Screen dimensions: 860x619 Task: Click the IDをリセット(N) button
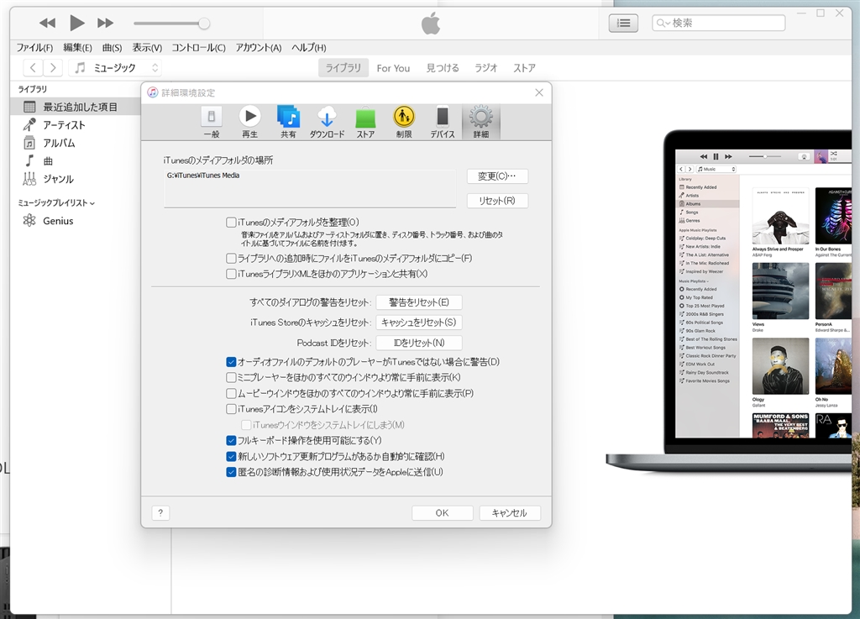click(x=419, y=343)
